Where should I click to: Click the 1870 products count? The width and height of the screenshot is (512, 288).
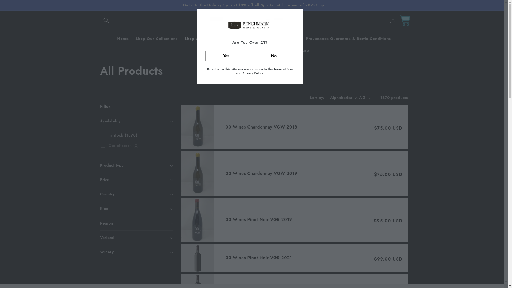(394, 98)
